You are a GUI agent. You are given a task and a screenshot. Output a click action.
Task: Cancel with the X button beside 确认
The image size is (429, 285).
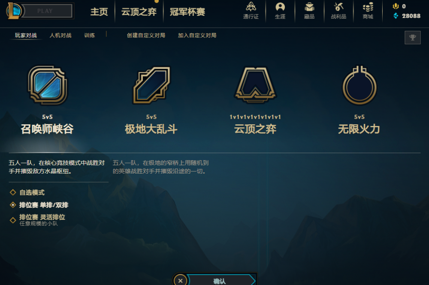(x=180, y=280)
